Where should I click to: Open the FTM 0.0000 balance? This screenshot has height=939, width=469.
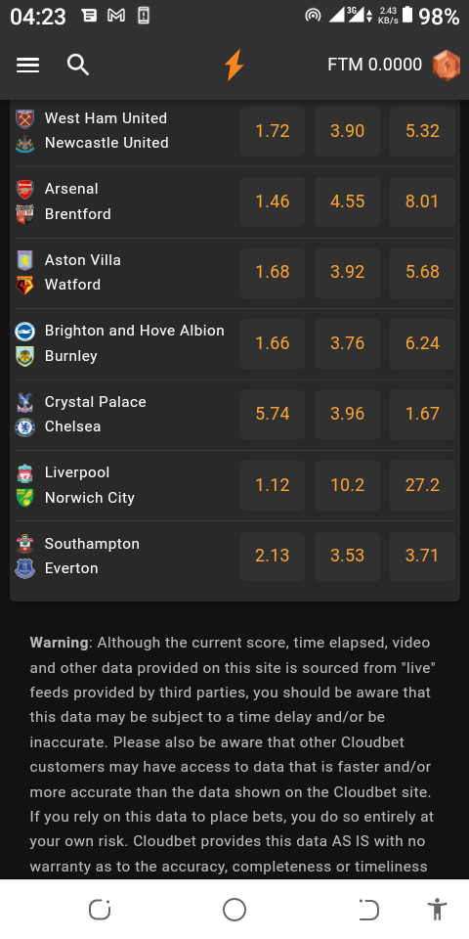(x=375, y=65)
